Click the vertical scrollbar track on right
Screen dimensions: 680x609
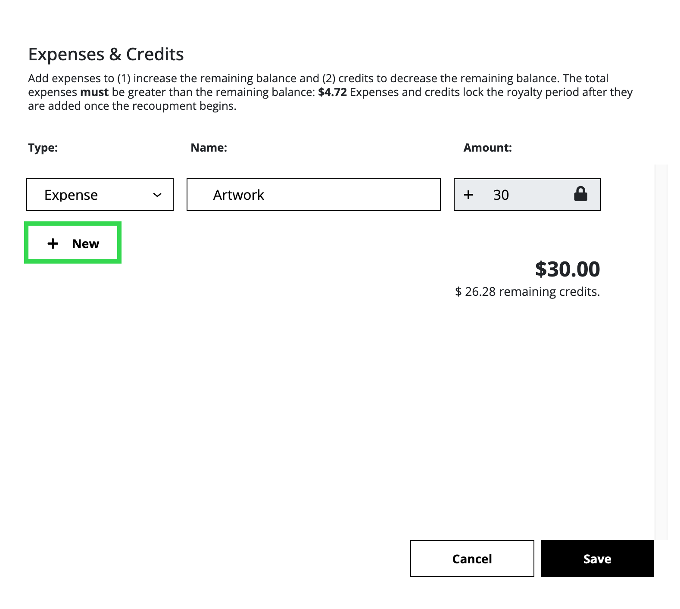pyautogui.click(x=661, y=351)
